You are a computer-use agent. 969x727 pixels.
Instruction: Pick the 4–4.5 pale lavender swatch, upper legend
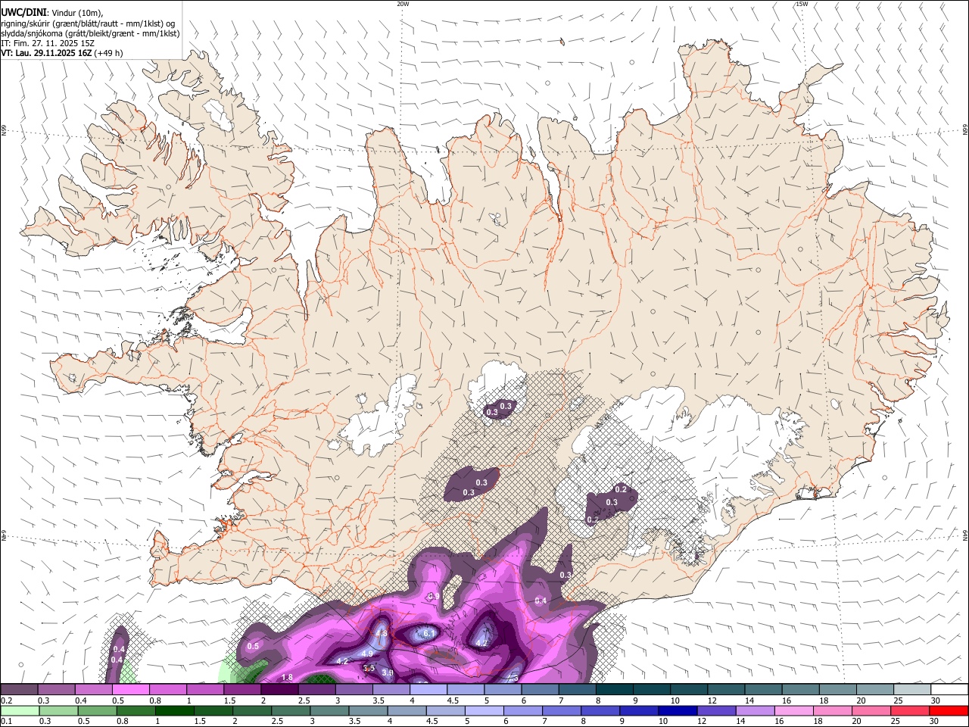(x=428, y=689)
